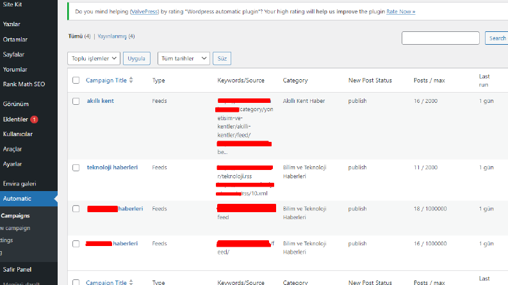This screenshot has height=285, width=508.
Task: Select checkbox of the 18 / 1000000 row
Action: (x=76, y=209)
